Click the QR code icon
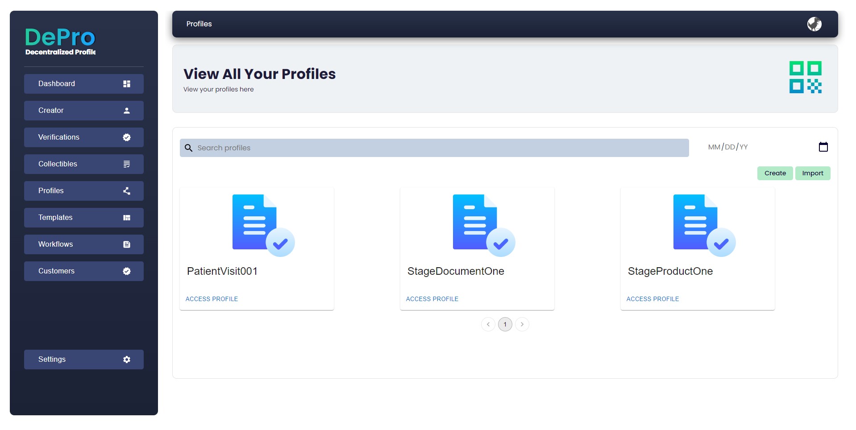 (x=805, y=77)
